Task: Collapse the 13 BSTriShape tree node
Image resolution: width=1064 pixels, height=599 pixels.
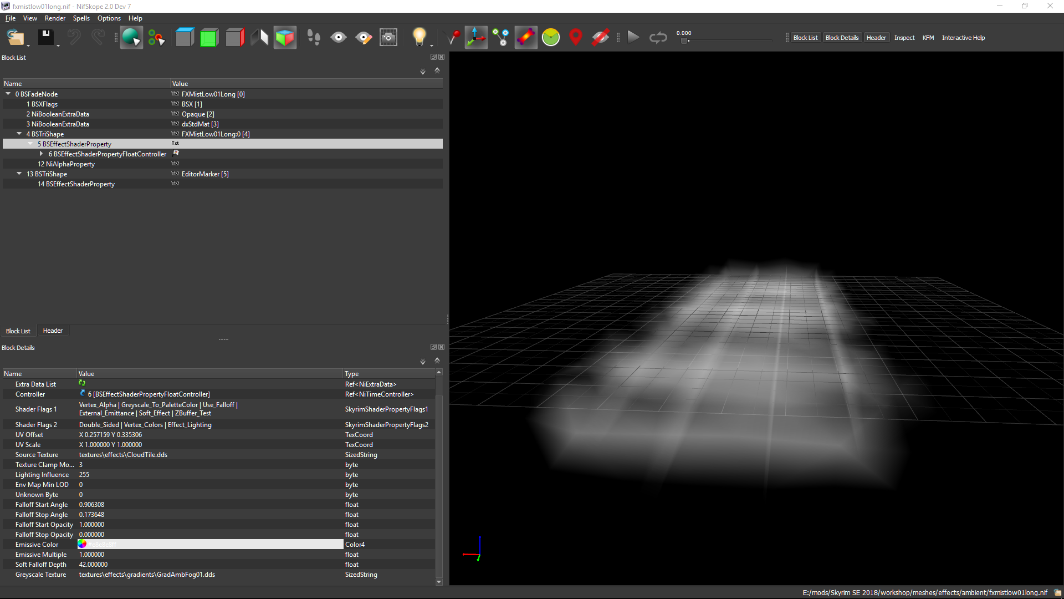Action: (x=19, y=174)
